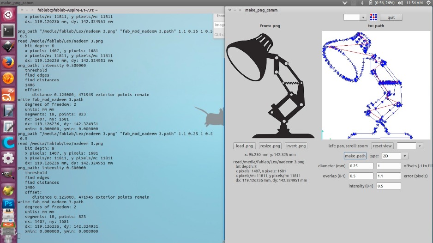
Task: Focus the error (pixels) field showing 1.1
Action: [389, 176]
